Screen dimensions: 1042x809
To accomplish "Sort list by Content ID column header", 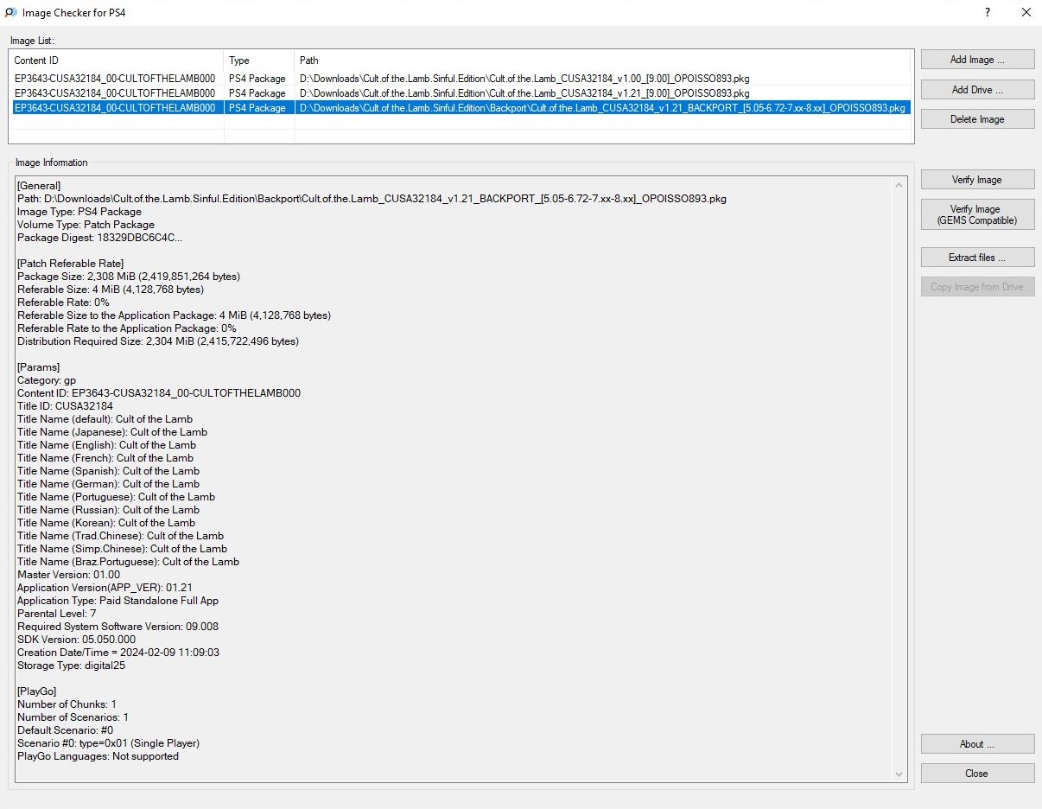I will coord(116,61).
